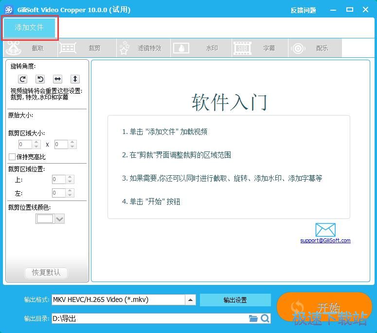Click the 左 (left) position input field
377x333 pixels.
pyautogui.click(x=59, y=193)
